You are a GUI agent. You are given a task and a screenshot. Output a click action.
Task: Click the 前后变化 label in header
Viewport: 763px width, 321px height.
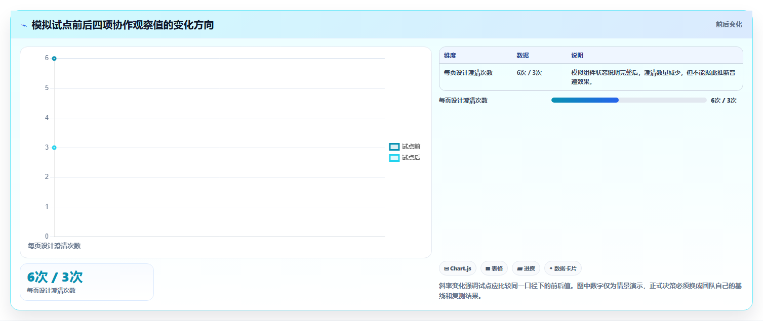[729, 24]
